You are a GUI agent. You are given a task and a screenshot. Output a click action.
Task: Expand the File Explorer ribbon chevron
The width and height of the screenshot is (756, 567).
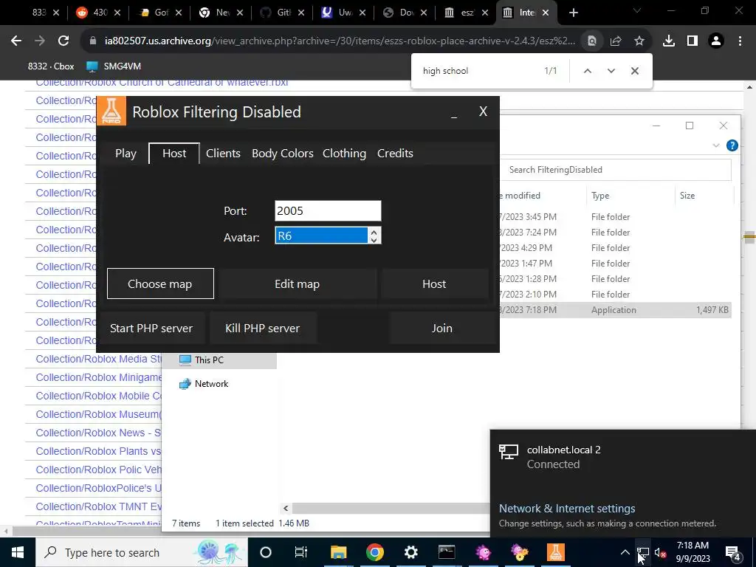click(x=716, y=145)
